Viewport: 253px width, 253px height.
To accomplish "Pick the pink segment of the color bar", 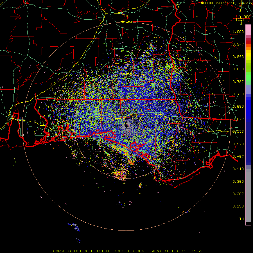I will [248, 30].
